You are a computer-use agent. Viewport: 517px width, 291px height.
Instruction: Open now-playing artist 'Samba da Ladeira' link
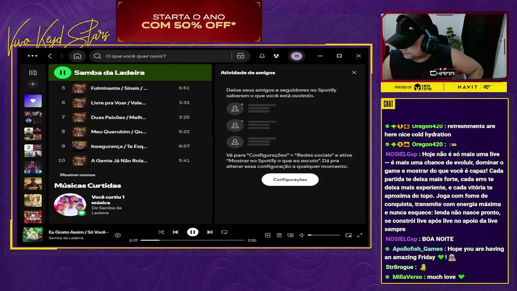66,238
